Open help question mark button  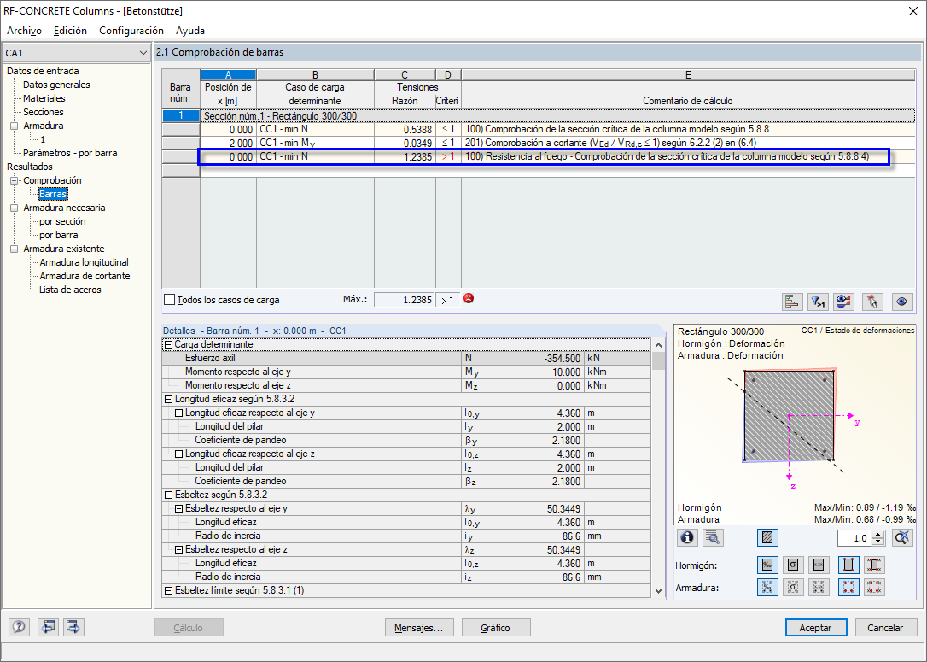point(19,627)
